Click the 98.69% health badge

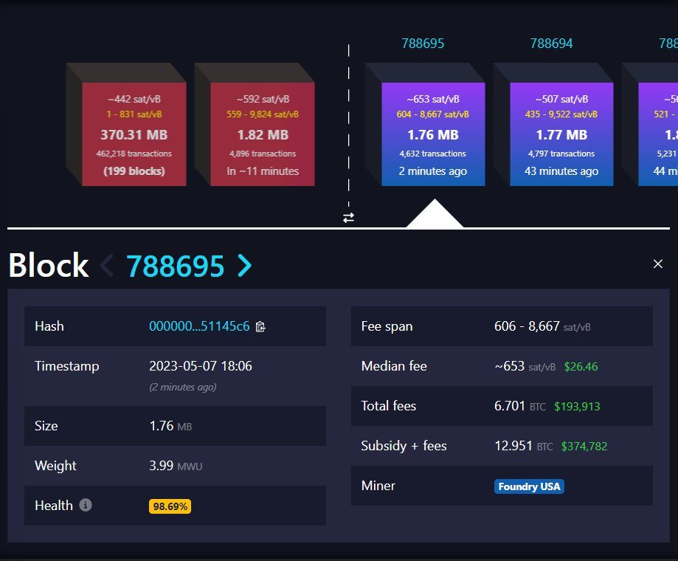(170, 506)
